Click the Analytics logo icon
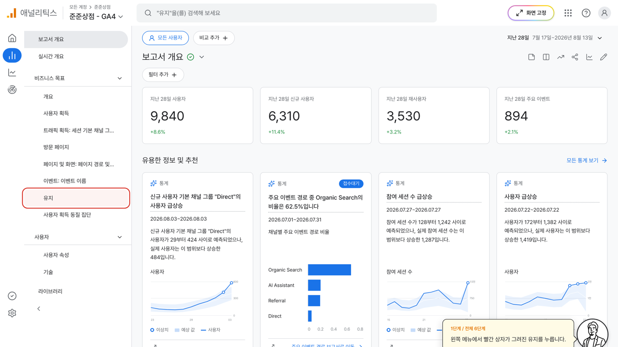 [x=11, y=13]
